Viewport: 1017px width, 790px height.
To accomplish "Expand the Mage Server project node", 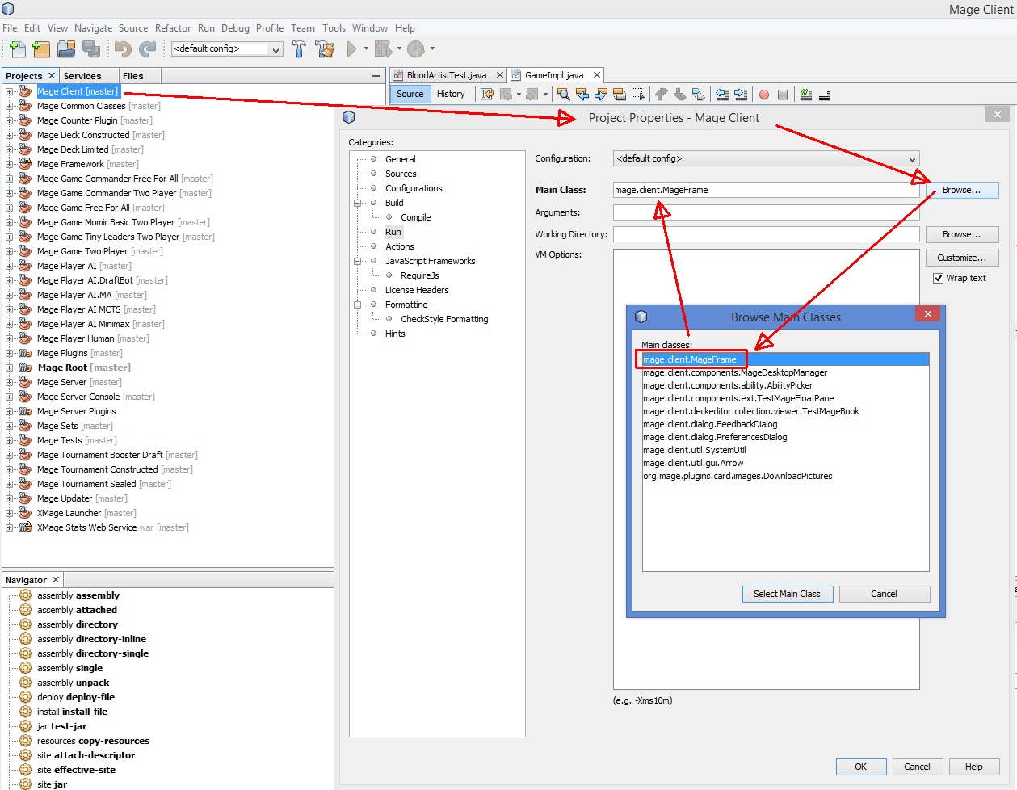I will click(x=9, y=382).
